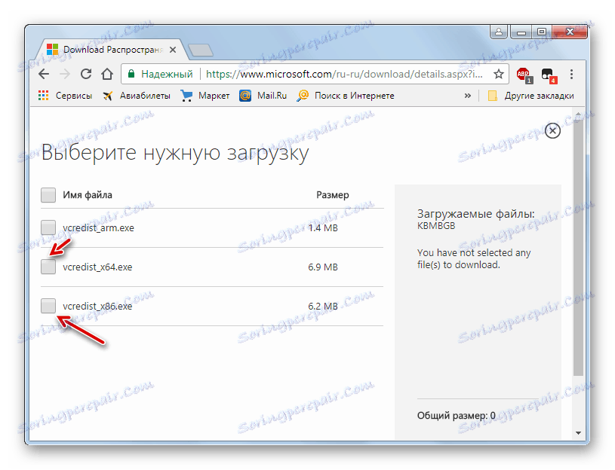Click the Общий размер: 0 label
615x470 pixels.
point(456,415)
